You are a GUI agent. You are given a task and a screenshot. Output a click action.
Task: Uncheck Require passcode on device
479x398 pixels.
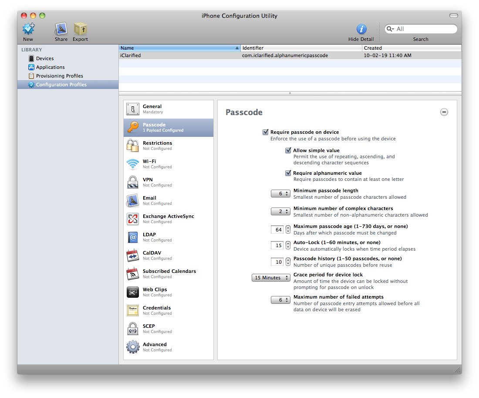(x=266, y=132)
